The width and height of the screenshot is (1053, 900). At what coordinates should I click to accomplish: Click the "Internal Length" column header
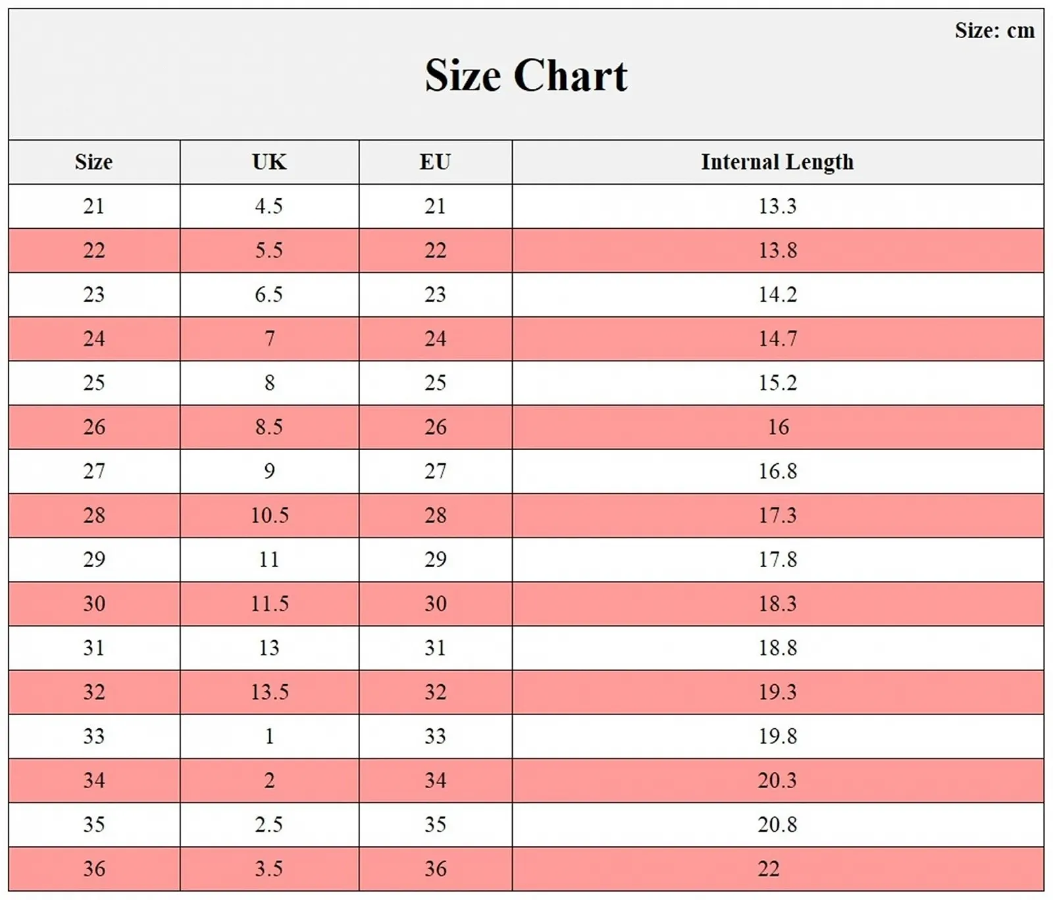(x=777, y=162)
